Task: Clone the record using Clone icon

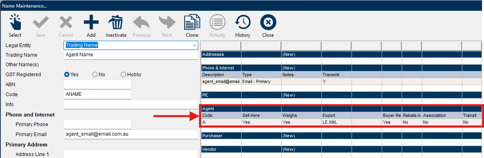Action: 192,22
